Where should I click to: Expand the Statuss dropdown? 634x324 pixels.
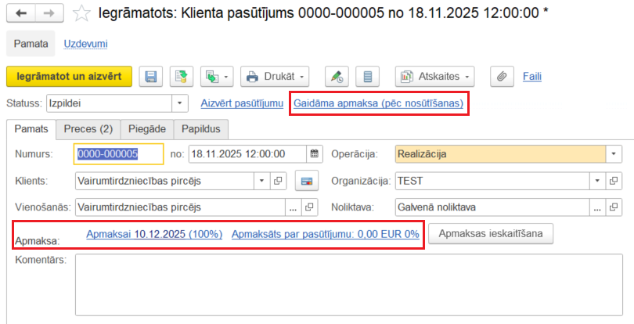pyautogui.click(x=180, y=103)
